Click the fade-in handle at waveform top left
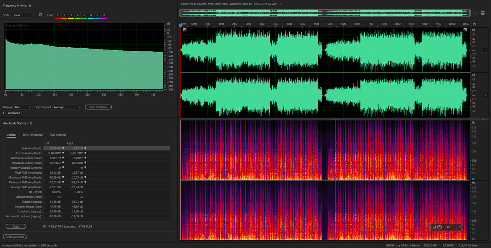 (x=185, y=30)
